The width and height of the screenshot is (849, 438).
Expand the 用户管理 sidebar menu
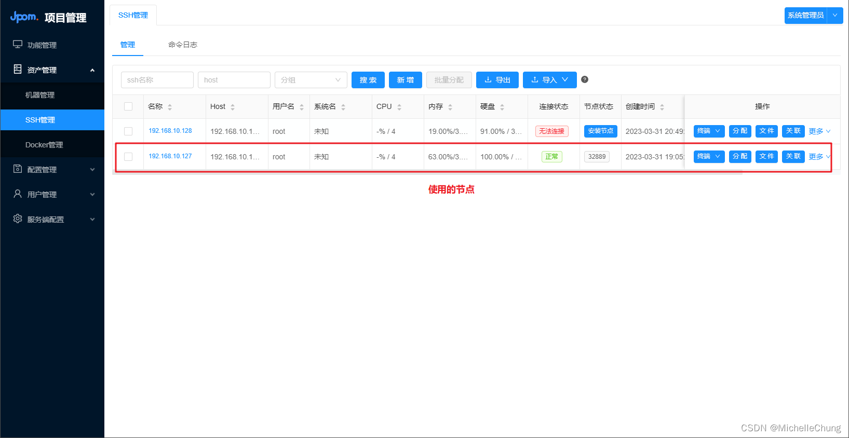(92, 195)
